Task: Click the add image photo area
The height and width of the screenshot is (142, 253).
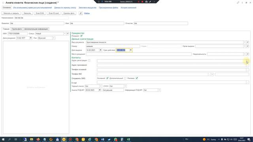Action: pyautogui.click(x=36, y=87)
